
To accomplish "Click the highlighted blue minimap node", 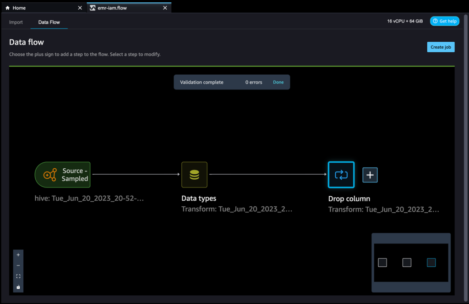I will 431,263.
